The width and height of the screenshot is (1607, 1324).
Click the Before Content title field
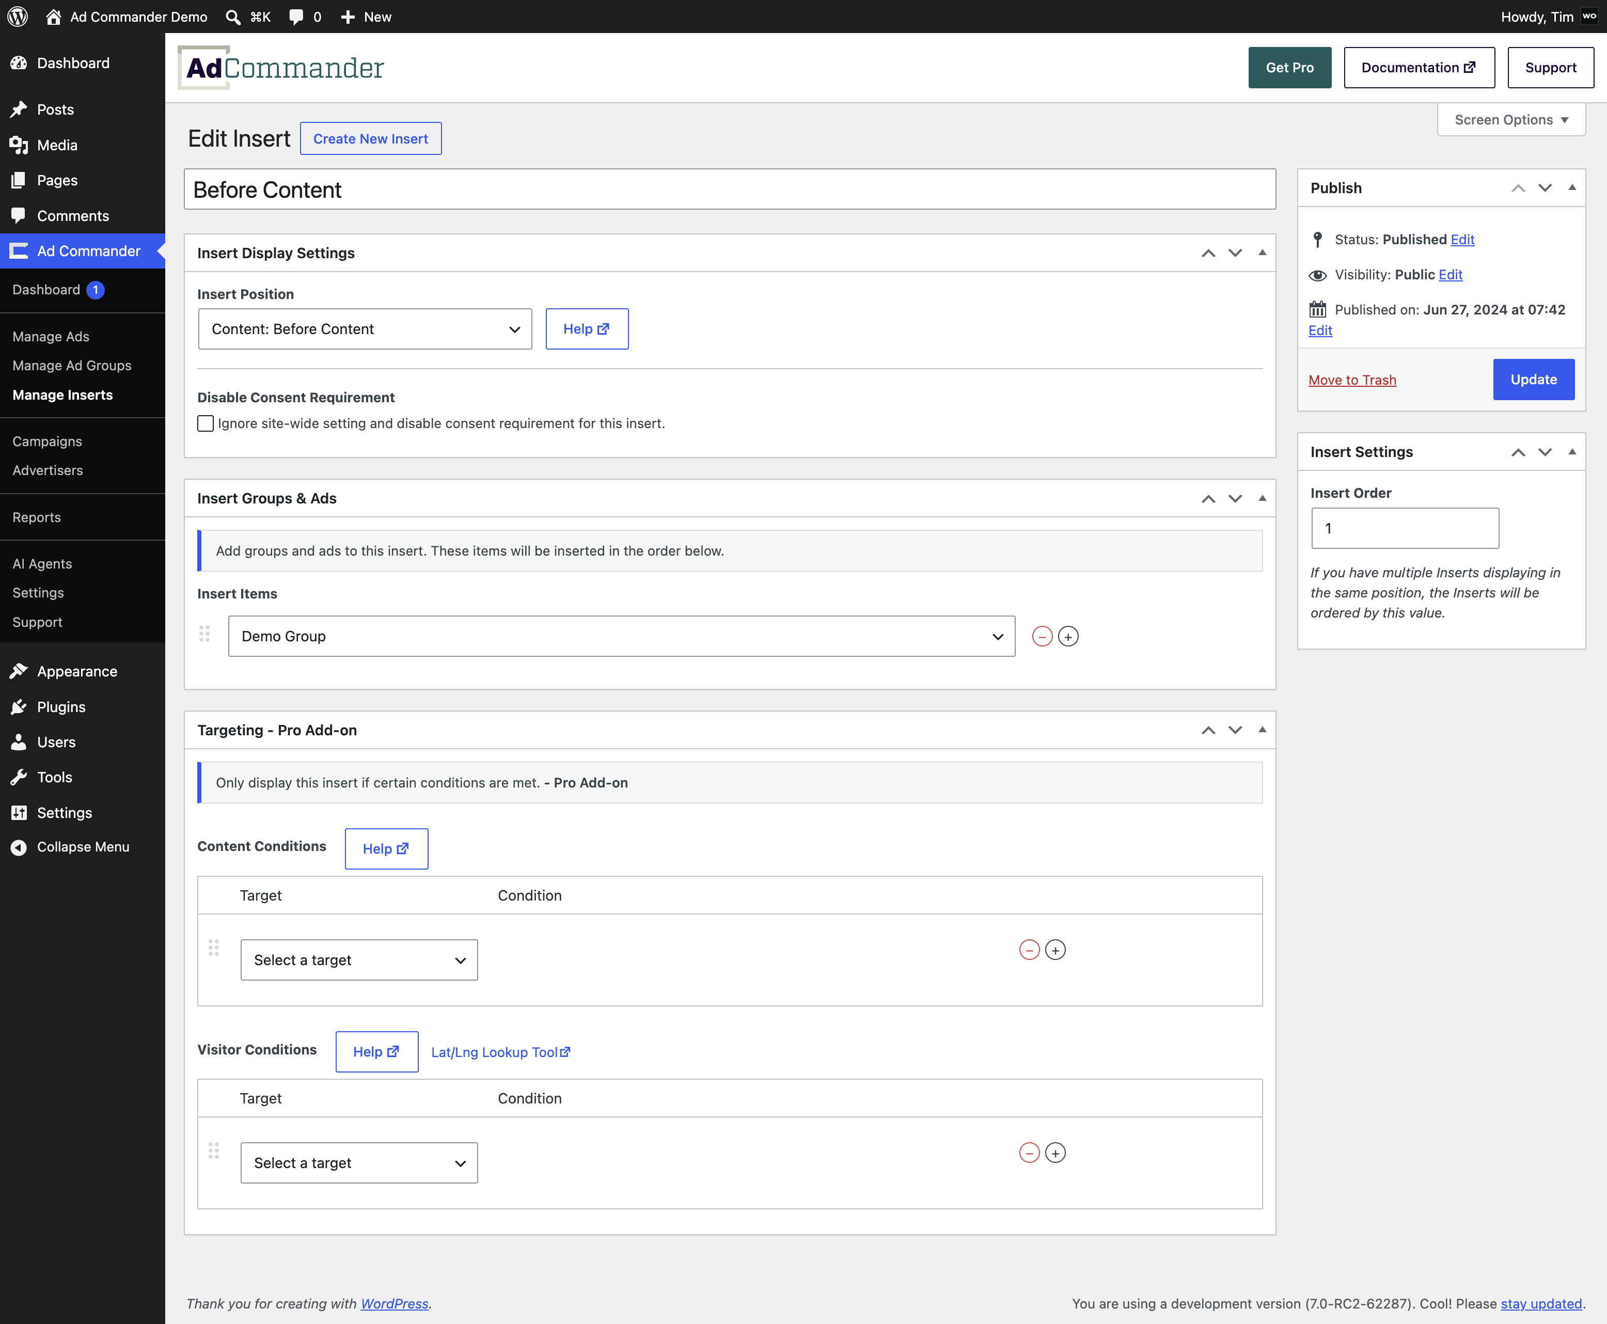coord(730,189)
